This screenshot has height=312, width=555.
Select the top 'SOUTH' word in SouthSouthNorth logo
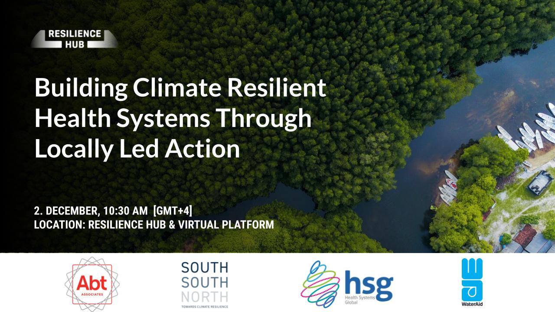[x=205, y=267]
